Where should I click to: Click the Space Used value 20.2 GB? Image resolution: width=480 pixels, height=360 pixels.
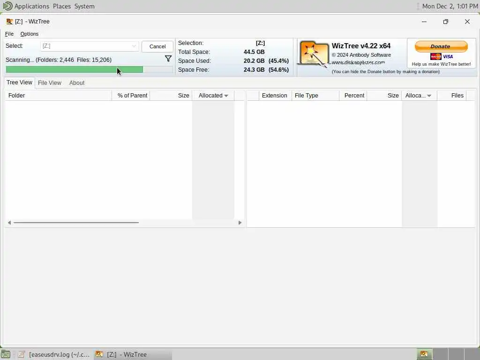pos(254,61)
